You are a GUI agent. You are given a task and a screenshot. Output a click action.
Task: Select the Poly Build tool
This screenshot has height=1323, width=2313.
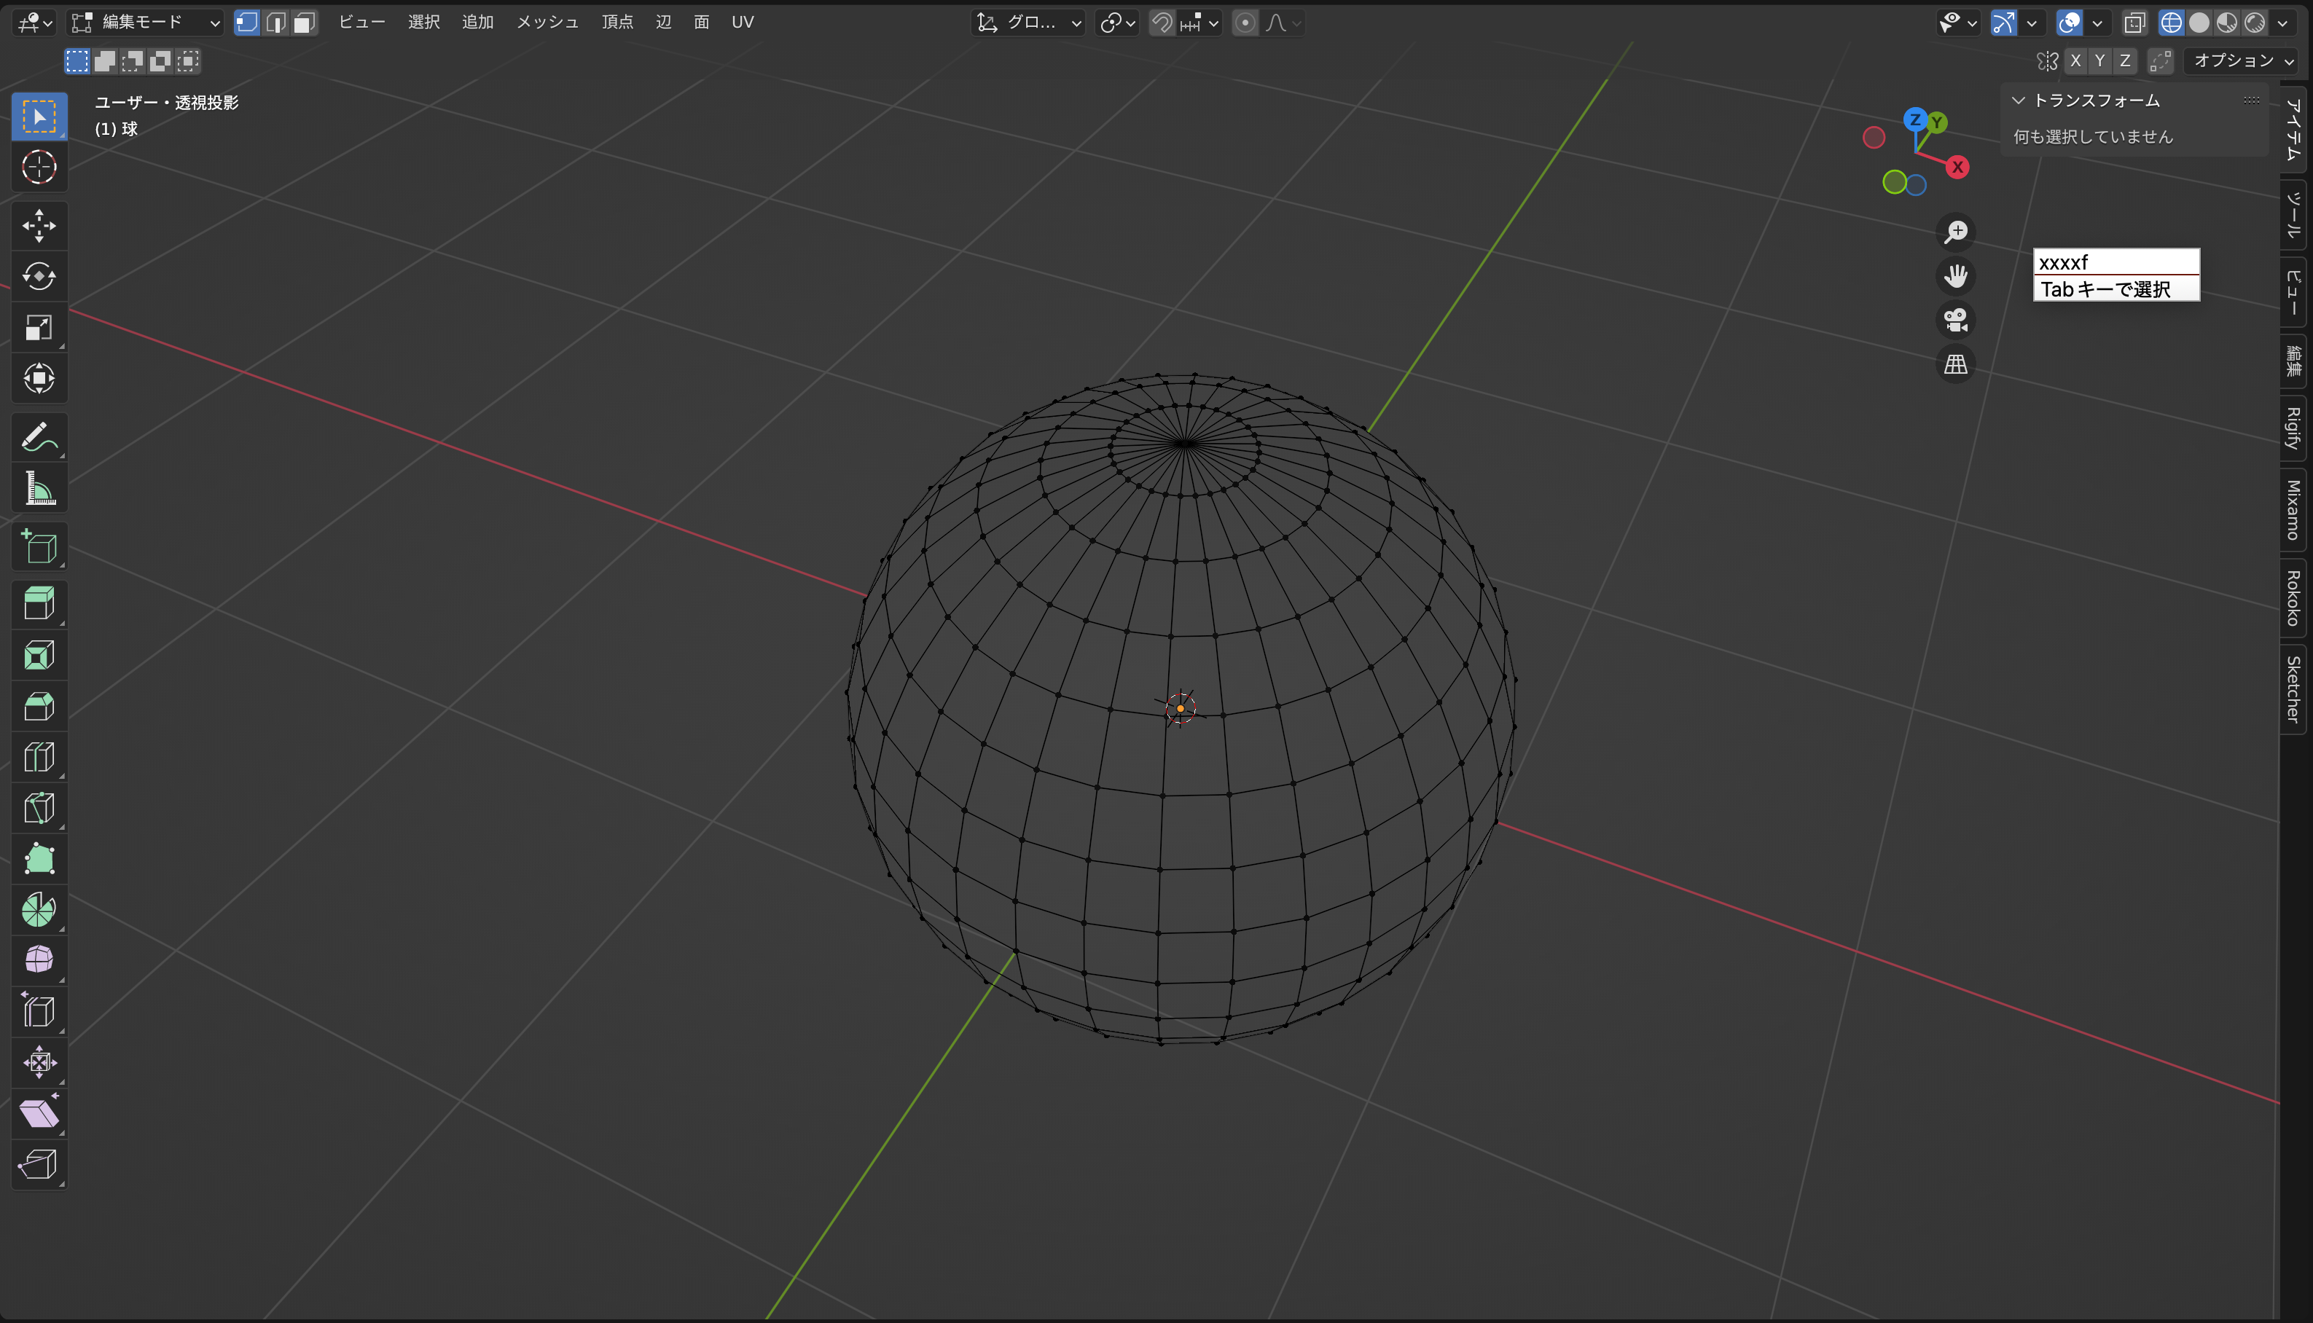click(39, 859)
